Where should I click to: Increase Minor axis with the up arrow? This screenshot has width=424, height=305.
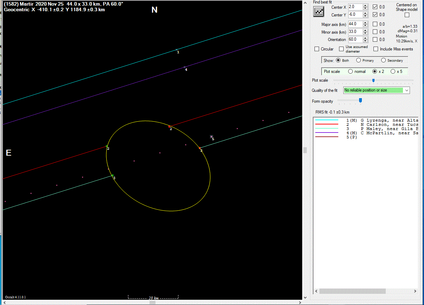[365, 30]
